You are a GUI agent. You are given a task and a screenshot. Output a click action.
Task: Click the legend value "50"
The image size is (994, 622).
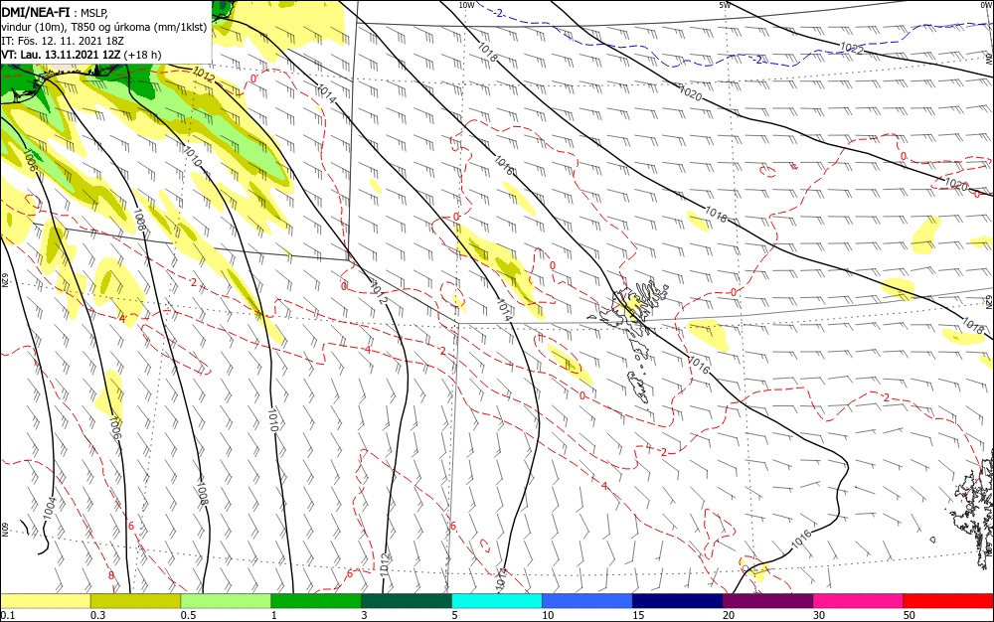pyautogui.click(x=910, y=615)
